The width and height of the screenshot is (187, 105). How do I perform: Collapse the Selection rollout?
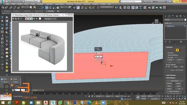[x=169, y=47]
